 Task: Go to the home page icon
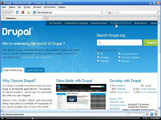point(29,12)
